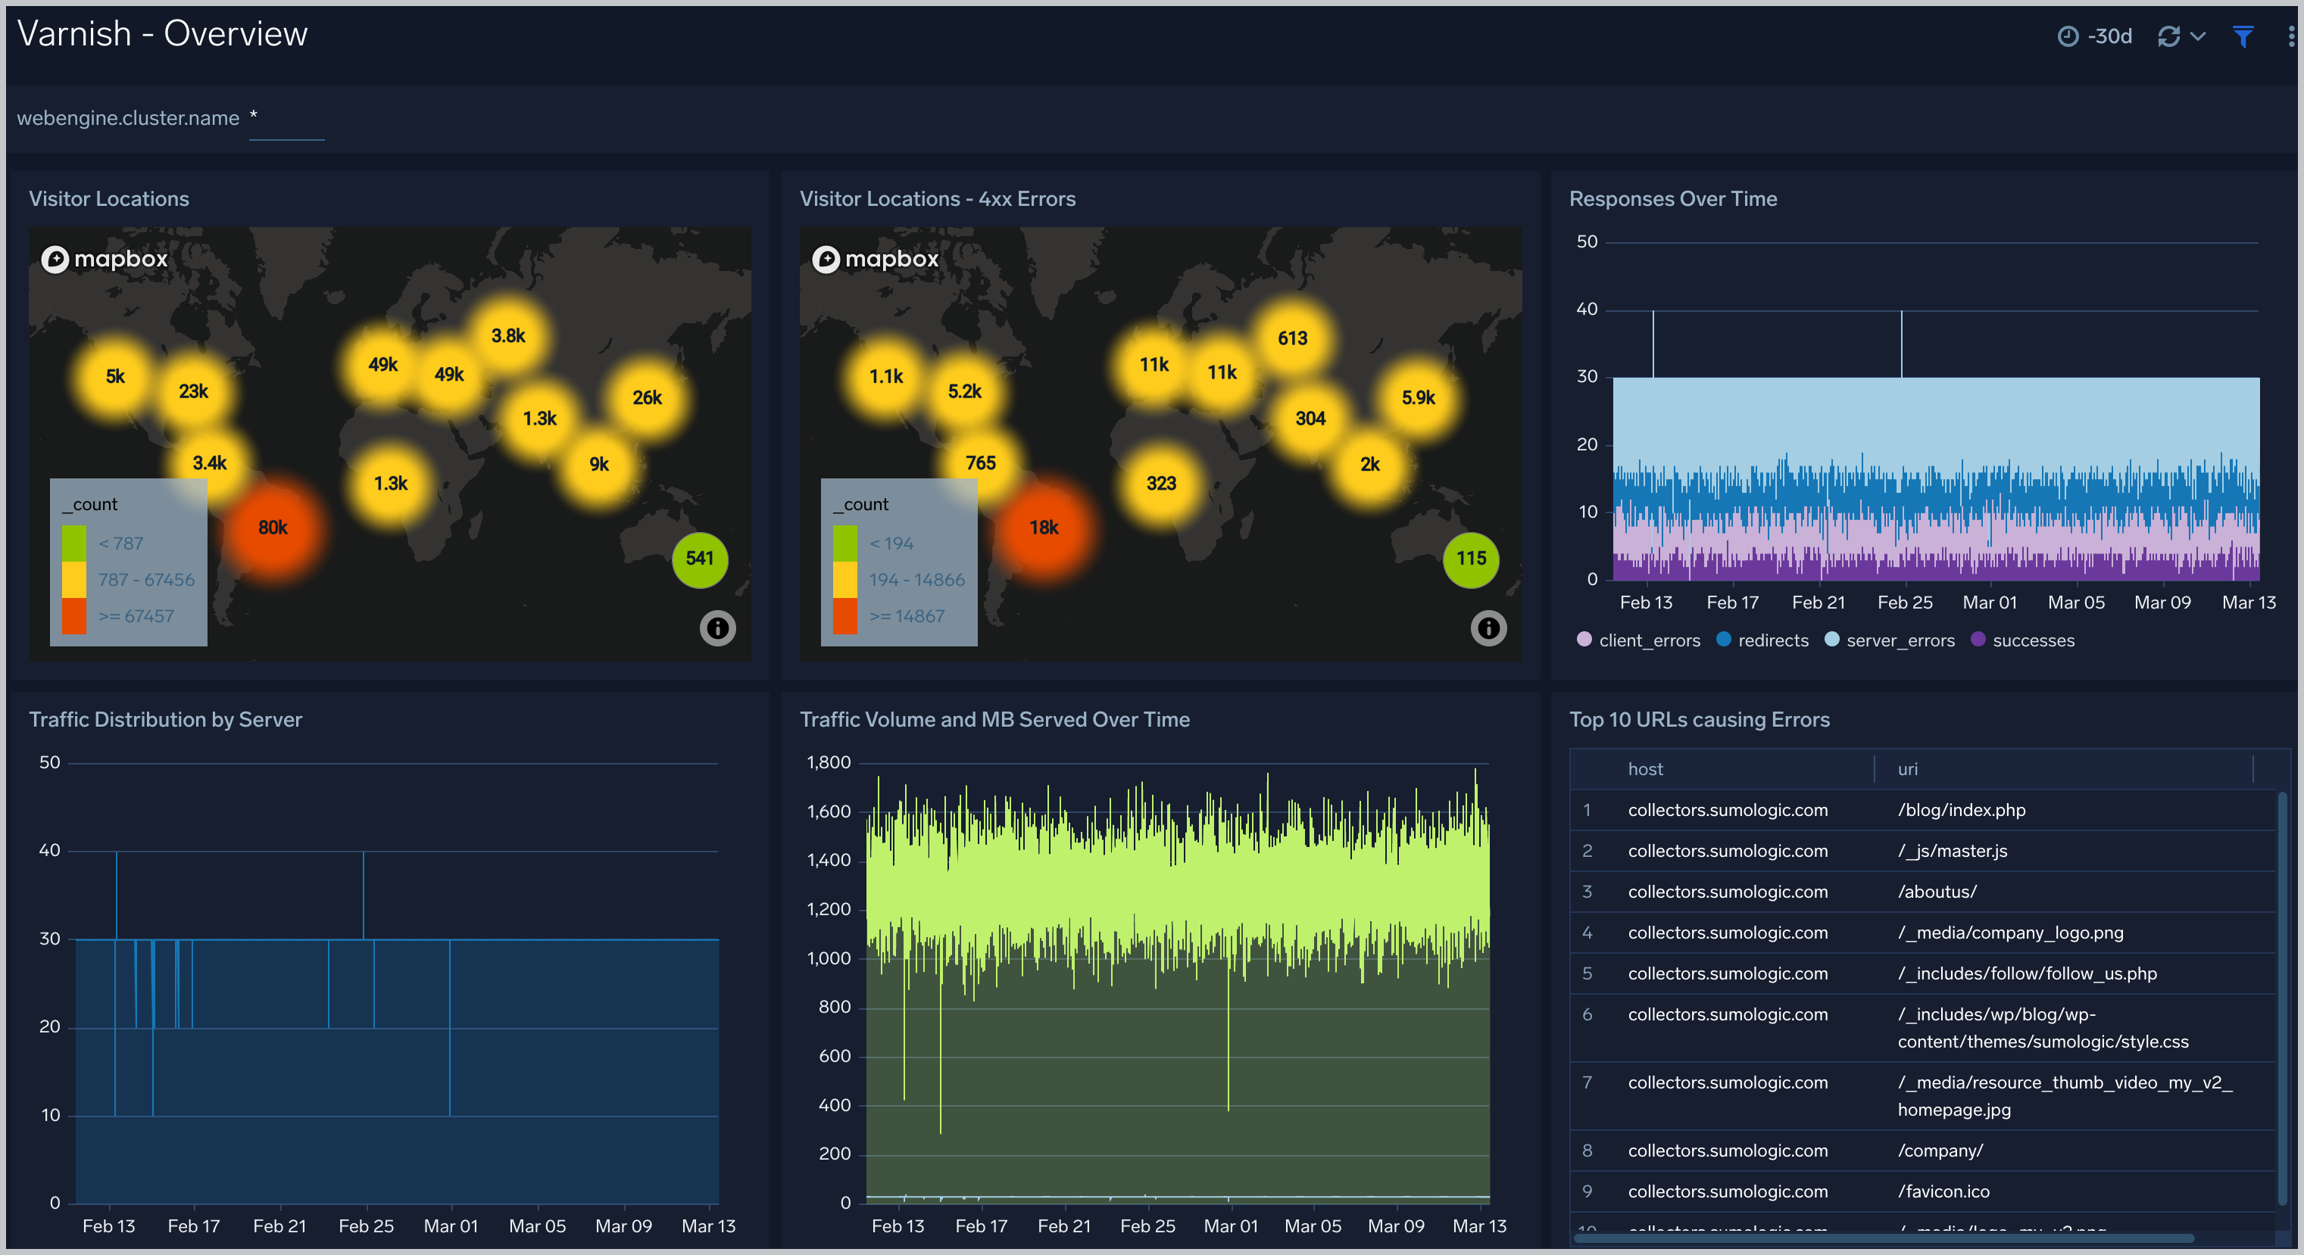Click the /company/ uri cell
The height and width of the screenshot is (1255, 2304).
[1940, 1151]
